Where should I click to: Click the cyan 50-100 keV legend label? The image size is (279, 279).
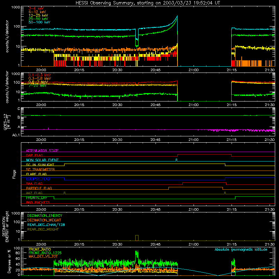tap(39, 22)
